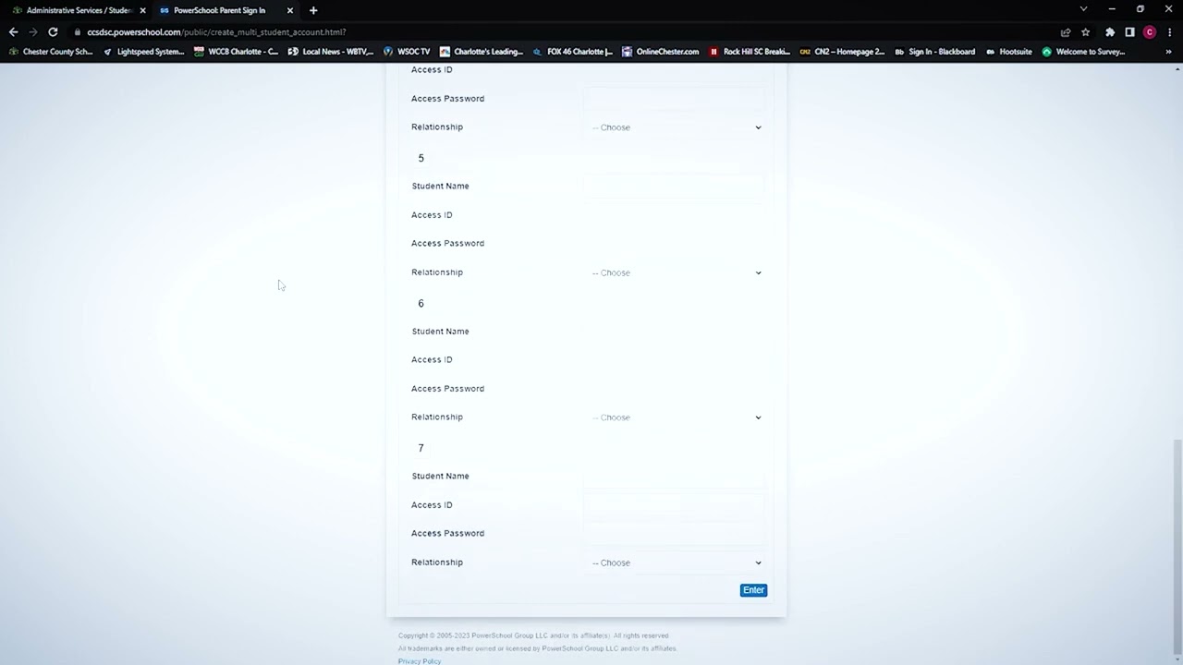Open Local News - WBTV bookmark
Screen dimensions: 1183x665
coord(331,52)
